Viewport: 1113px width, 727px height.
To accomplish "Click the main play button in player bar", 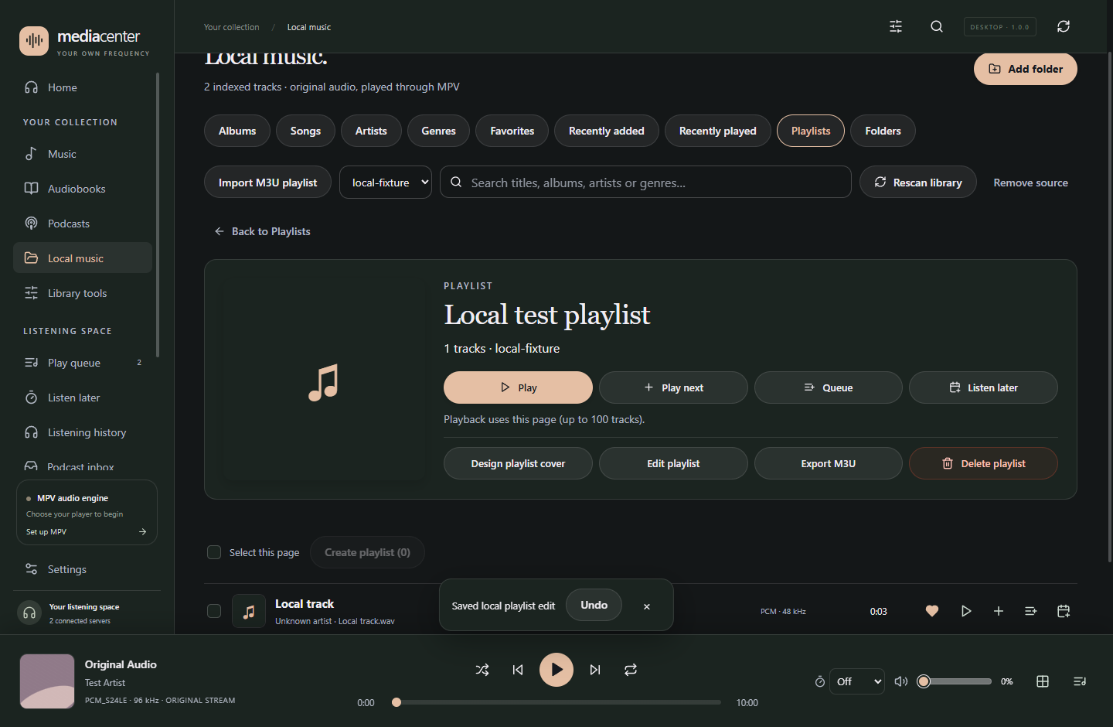I will pyautogui.click(x=556, y=670).
